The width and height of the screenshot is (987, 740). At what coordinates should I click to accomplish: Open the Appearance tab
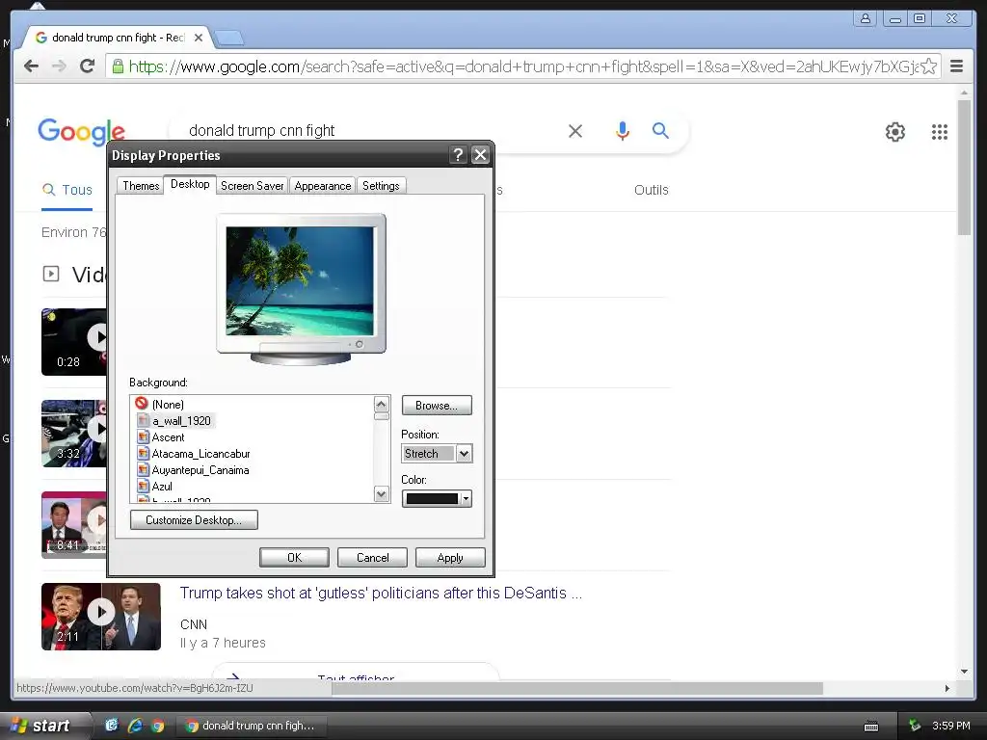coord(322,186)
